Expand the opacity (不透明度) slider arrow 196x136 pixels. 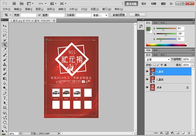[192, 59]
